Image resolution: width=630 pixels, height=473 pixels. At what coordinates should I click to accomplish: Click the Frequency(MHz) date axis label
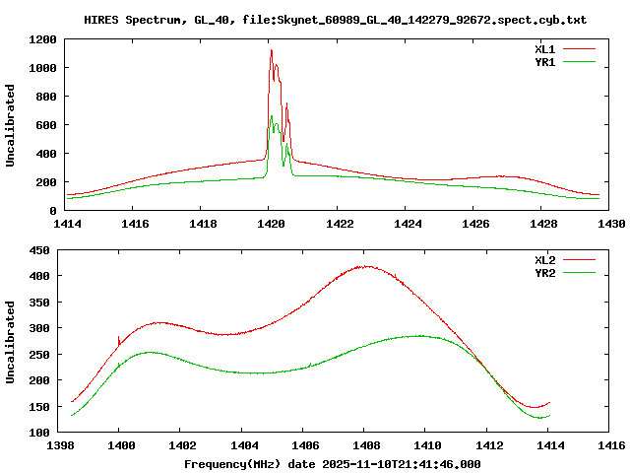pyautogui.click(x=333, y=463)
